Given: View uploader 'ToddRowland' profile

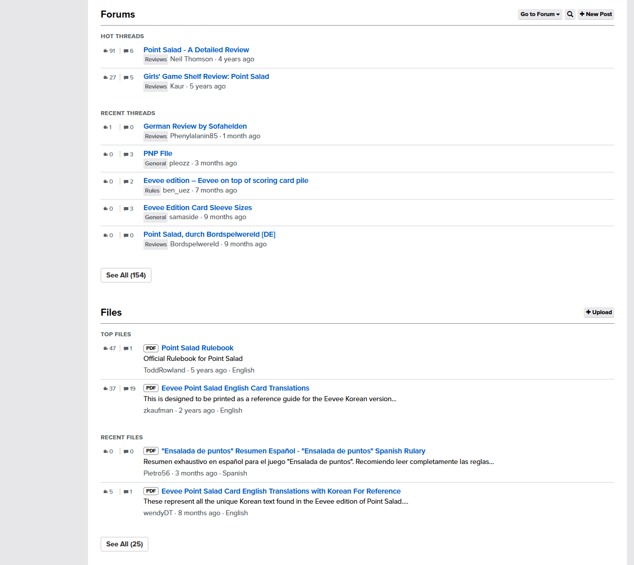Looking at the screenshot, I should point(165,370).
